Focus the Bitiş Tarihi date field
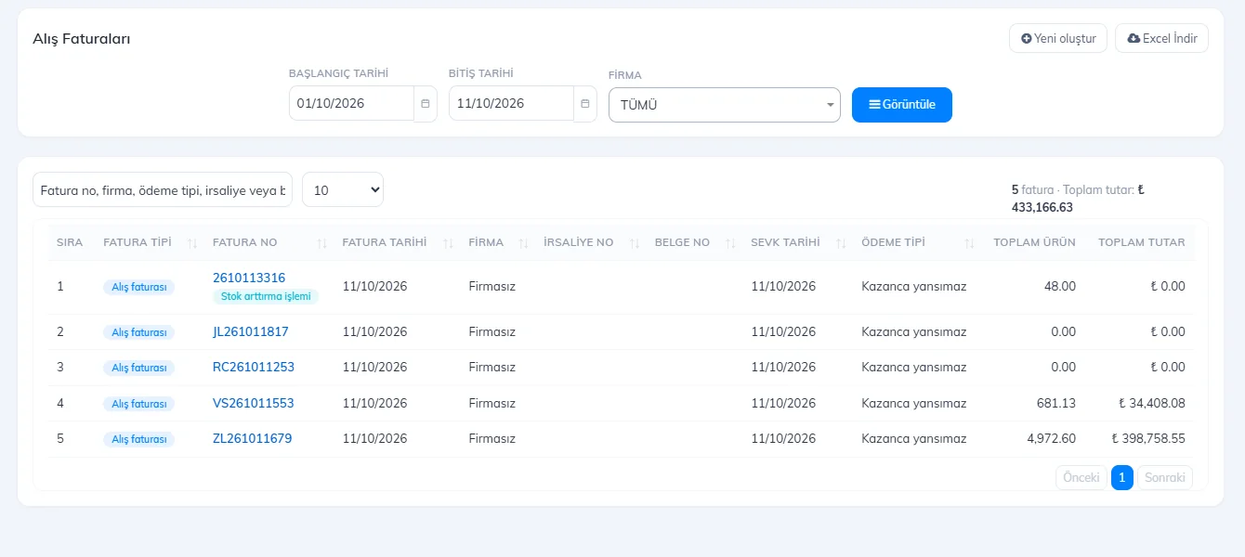This screenshot has width=1245, height=557. click(x=511, y=104)
